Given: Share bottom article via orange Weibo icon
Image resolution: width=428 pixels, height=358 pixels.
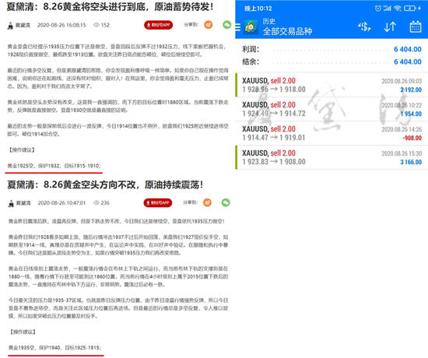Looking at the screenshot, I should [208, 202].
